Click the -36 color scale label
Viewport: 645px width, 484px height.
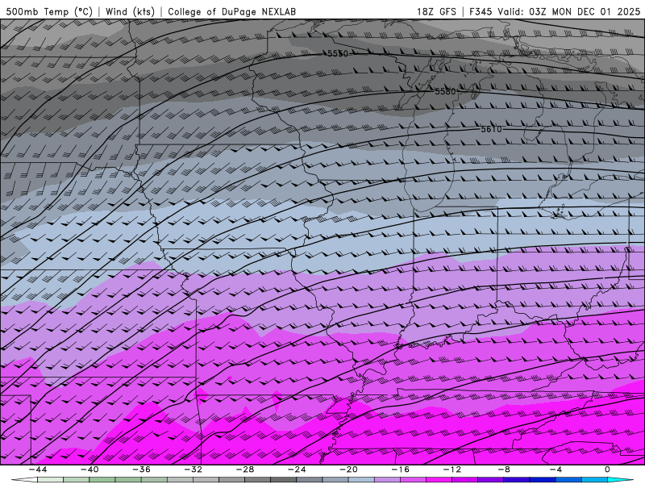coord(142,469)
